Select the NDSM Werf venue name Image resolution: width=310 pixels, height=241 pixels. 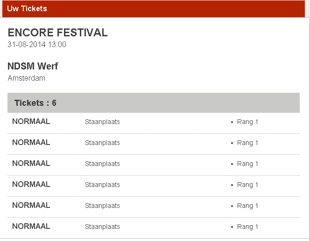click(33, 66)
